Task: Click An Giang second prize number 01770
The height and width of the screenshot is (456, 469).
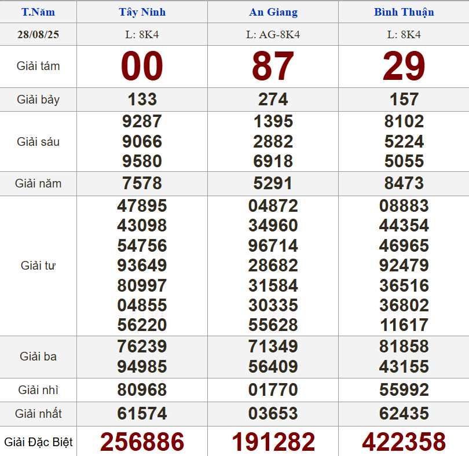Action: (x=273, y=390)
